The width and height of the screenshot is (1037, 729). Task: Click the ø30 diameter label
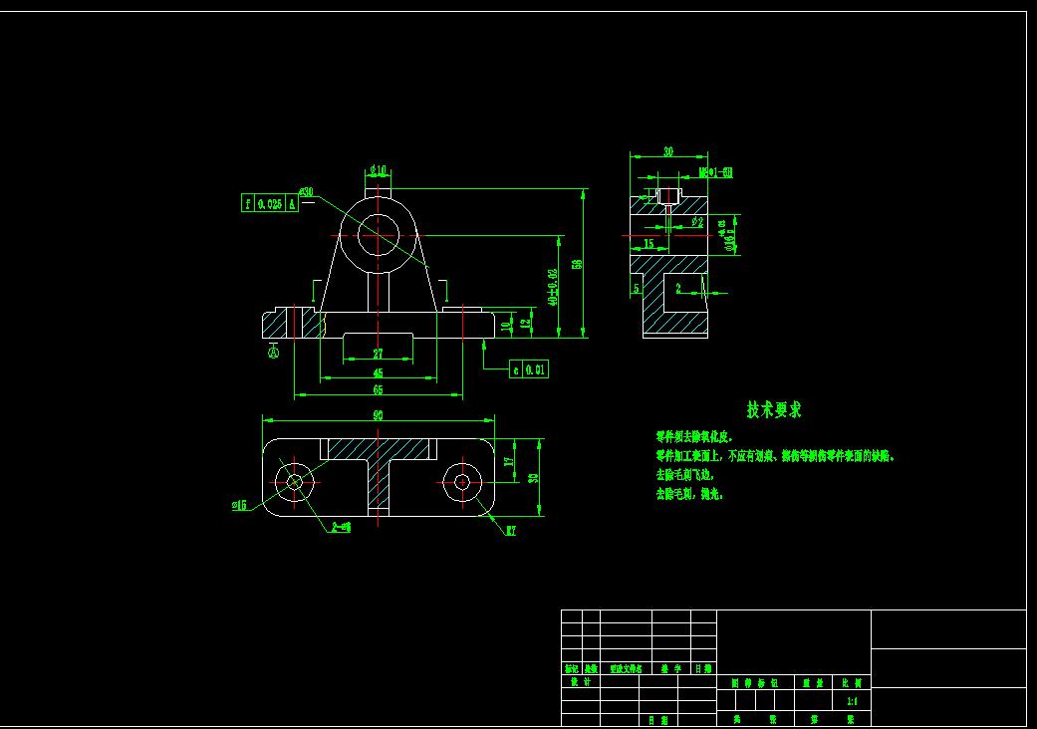point(306,192)
